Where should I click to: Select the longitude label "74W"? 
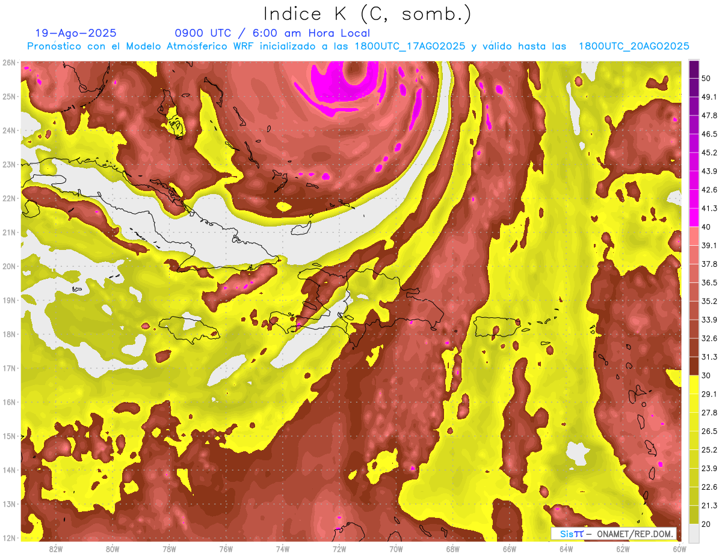click(x=283, y=549)
